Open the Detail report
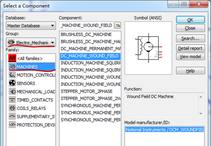 click(190, 48)
